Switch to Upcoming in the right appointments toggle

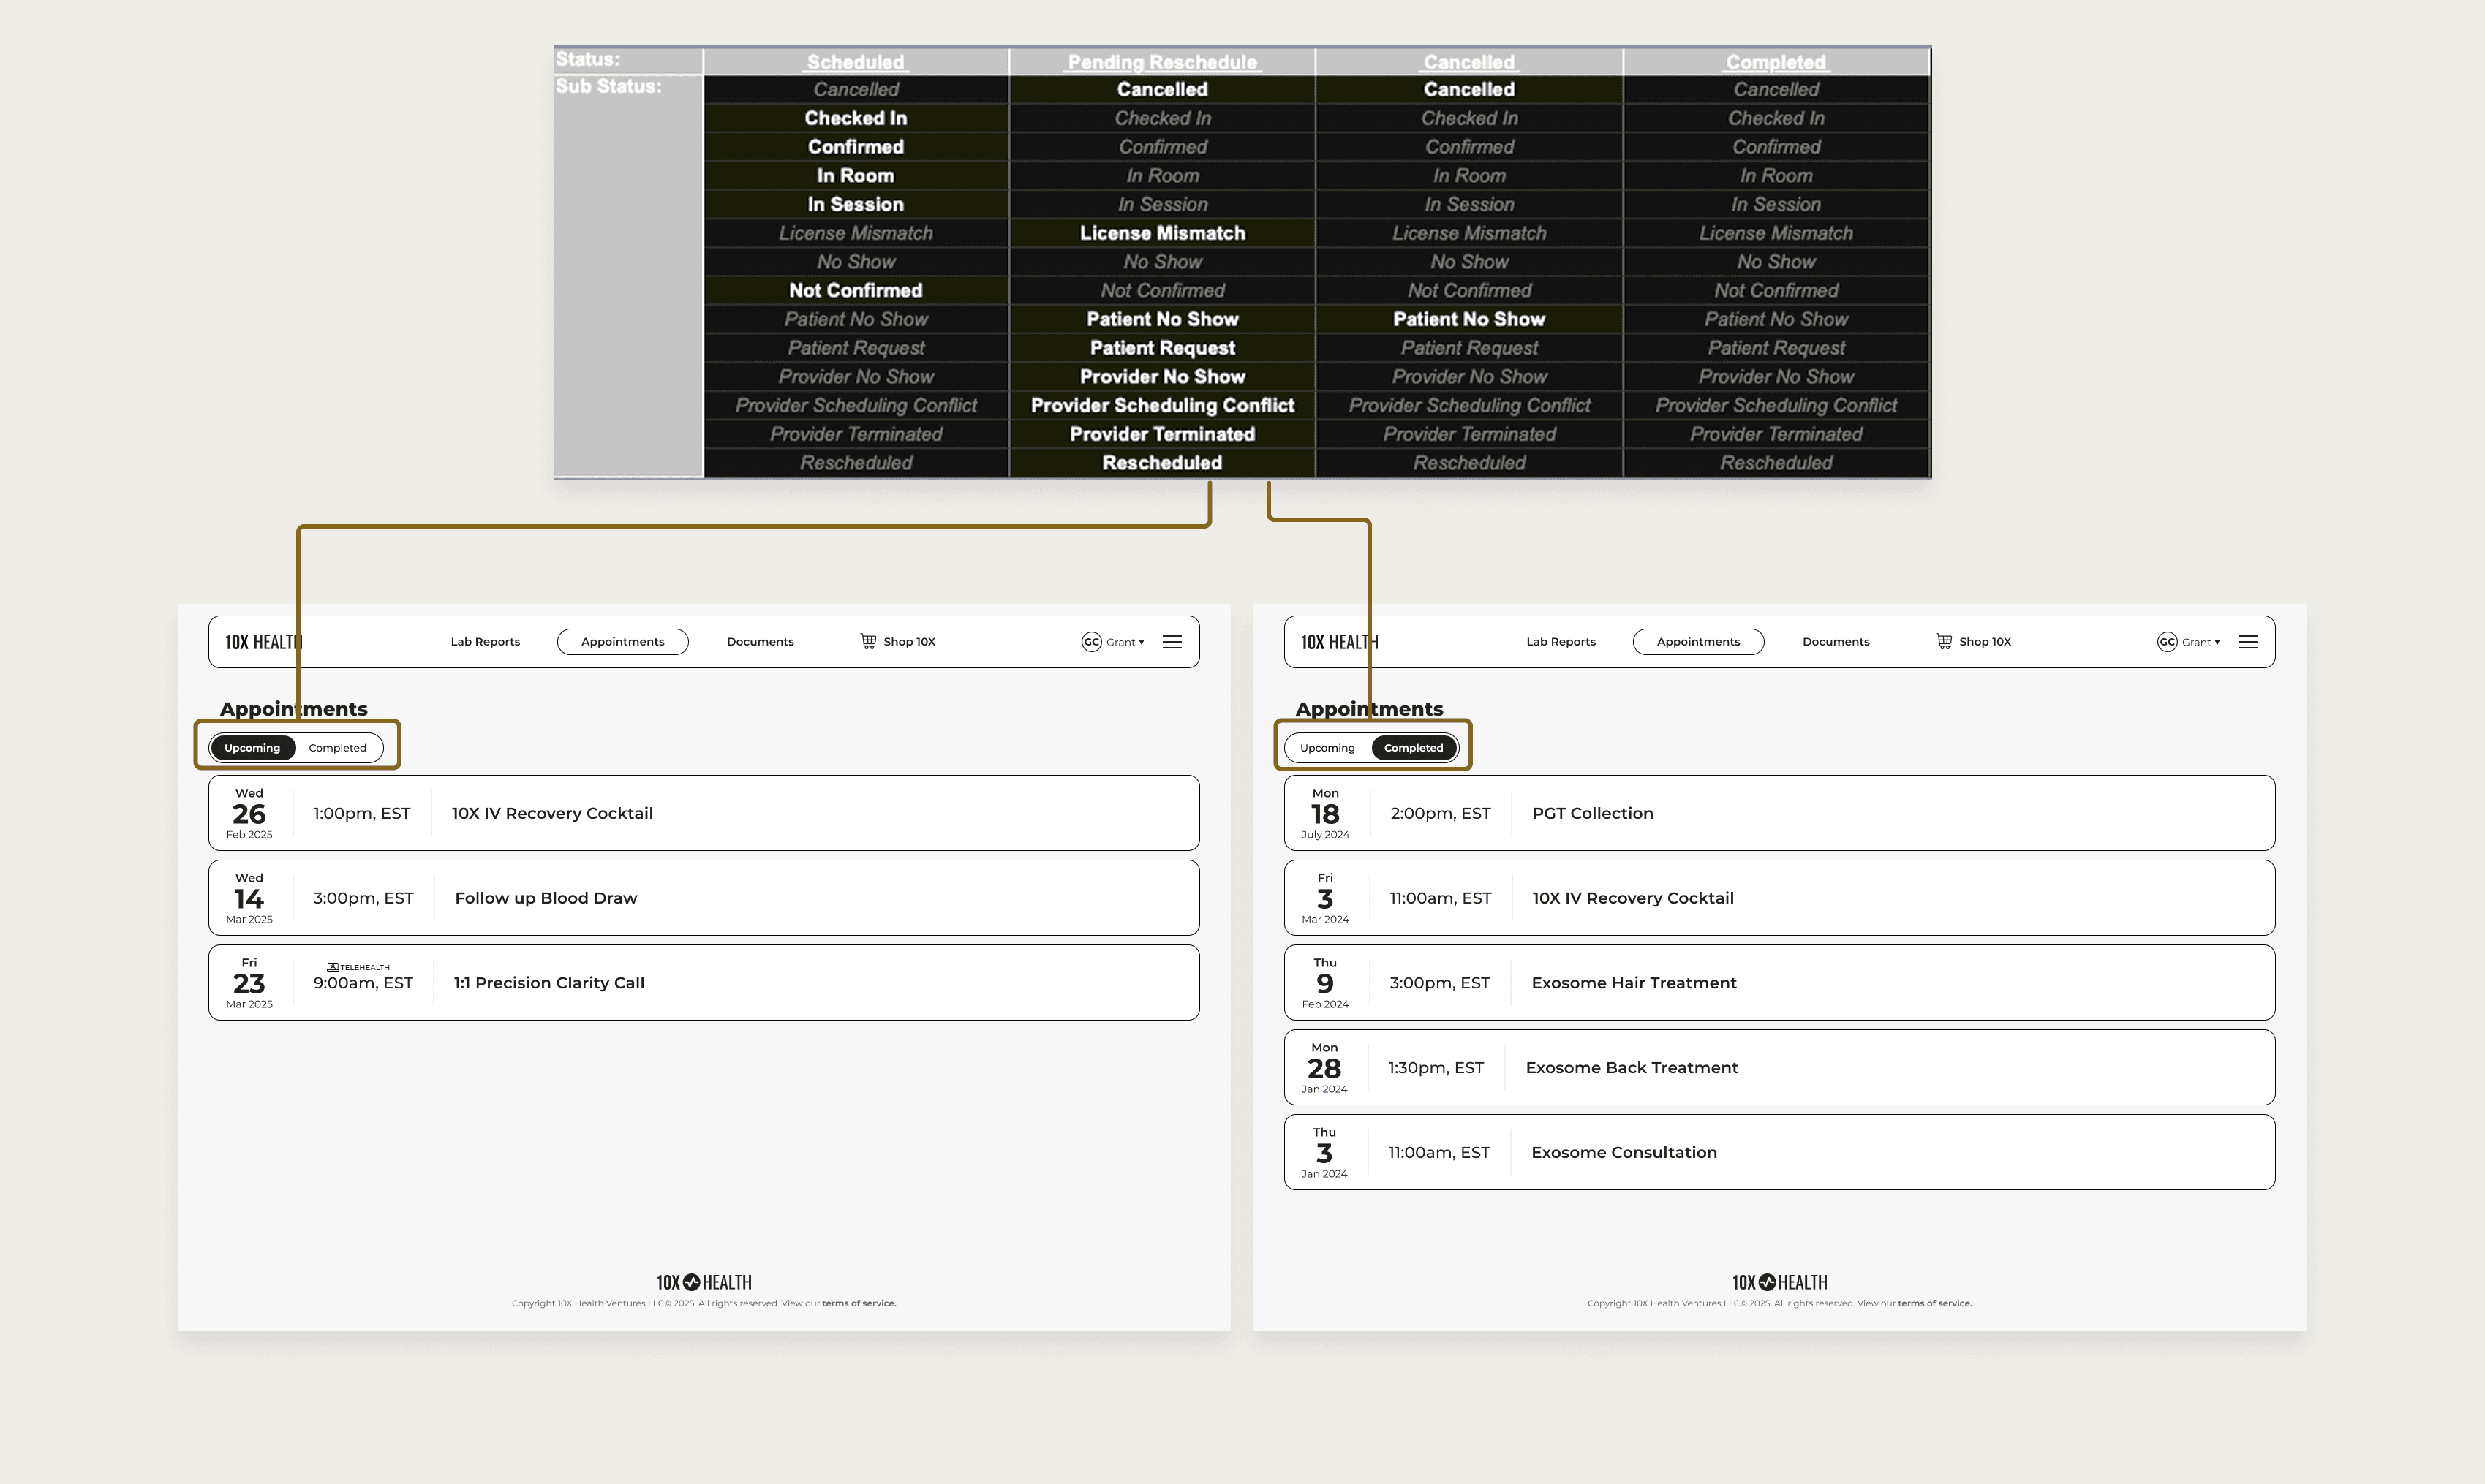tap(1327, 748)
